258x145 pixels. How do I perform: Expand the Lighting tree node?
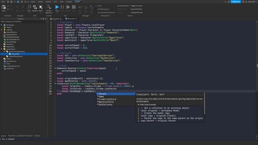[x=2, y=30]
